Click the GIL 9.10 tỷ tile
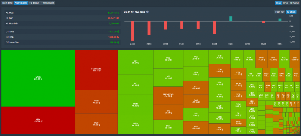301x136 pixels. [238, 114]
